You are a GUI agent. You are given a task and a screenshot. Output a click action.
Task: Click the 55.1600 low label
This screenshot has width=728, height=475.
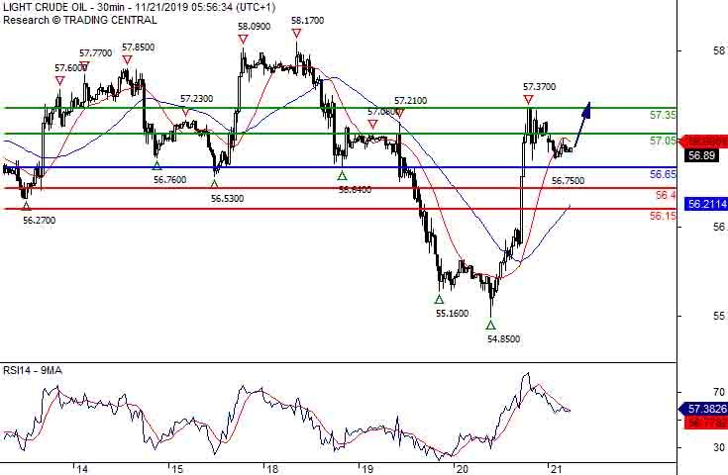(x=453, y=314)
